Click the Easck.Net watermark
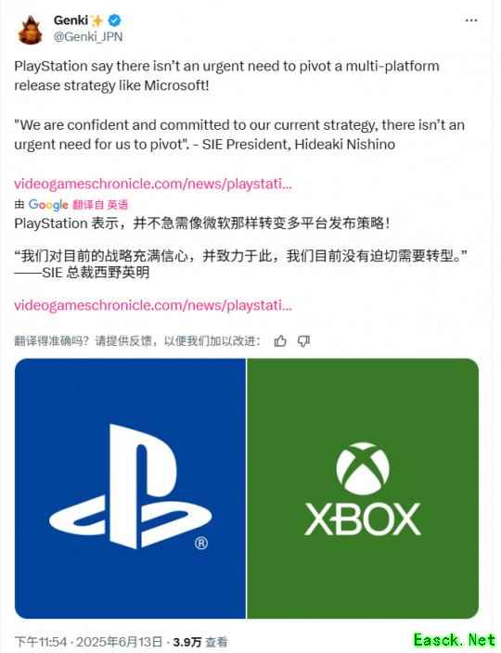Image resolution: width=501 pixels, height=653 pixels. 455,640
